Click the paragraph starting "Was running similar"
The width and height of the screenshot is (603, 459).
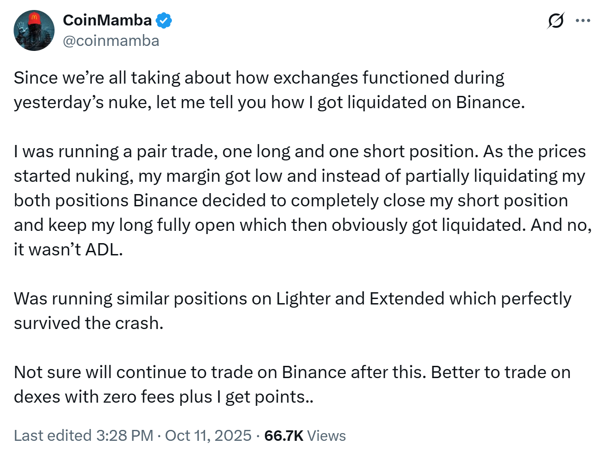click(x=291, y=310)
